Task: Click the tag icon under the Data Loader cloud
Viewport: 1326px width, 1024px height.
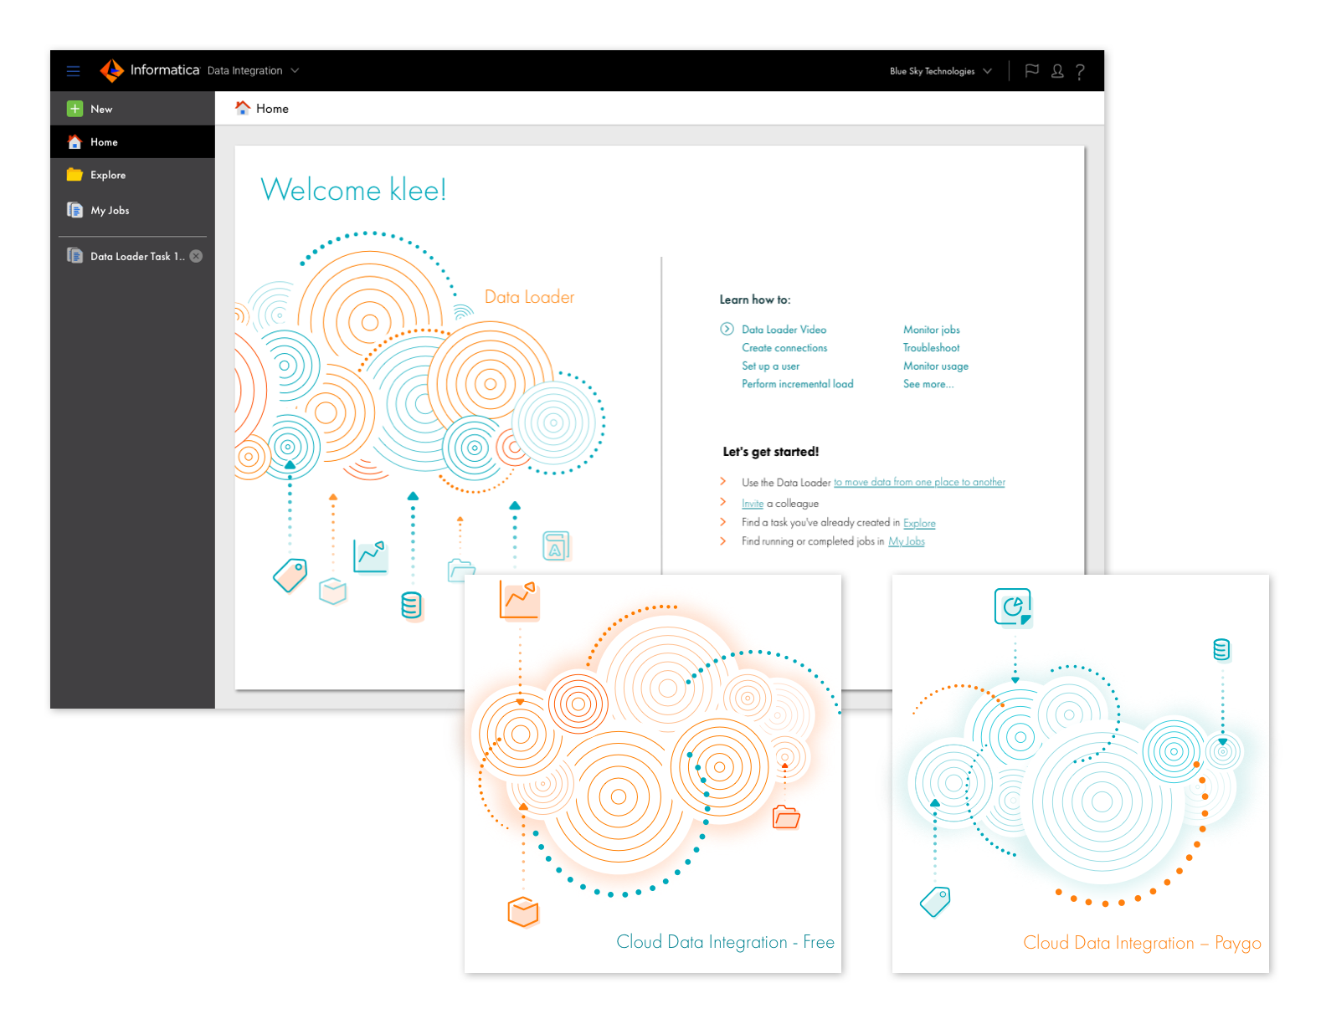Action: click(290, 575)
